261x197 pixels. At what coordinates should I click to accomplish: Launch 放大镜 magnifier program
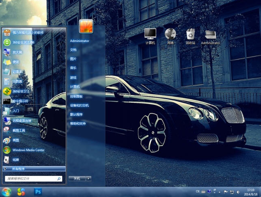[17, 52]
